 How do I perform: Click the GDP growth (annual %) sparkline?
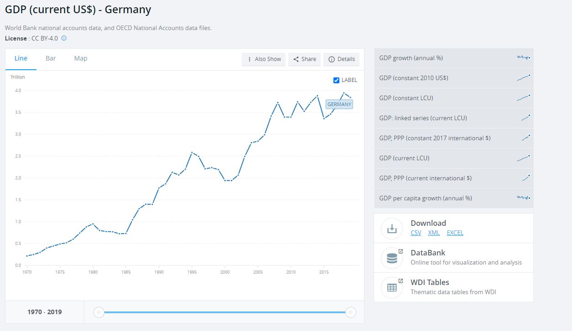(x=523, y=58)
